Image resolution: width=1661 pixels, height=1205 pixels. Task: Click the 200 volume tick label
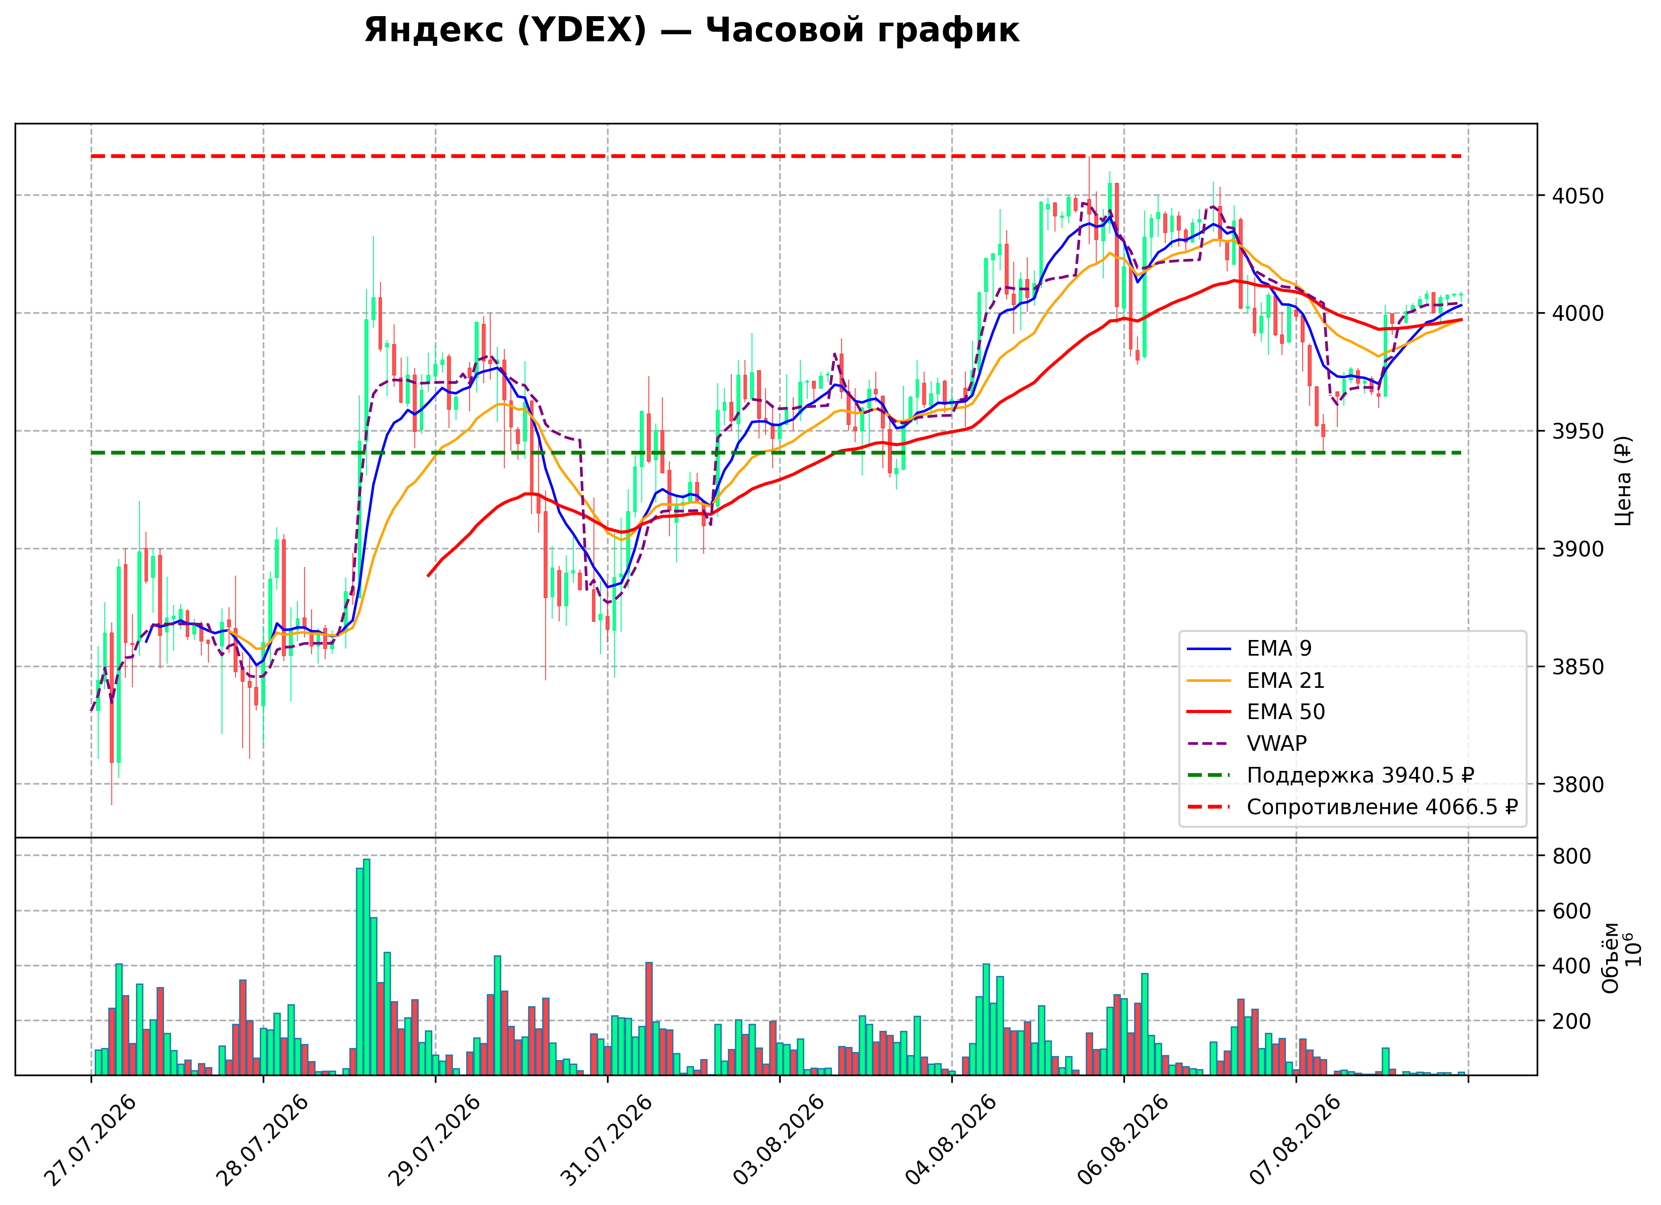click(x=1571, y=1021)
